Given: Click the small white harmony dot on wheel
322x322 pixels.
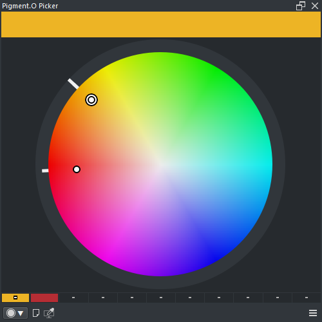Looking at the screenshot, I should coord(77,169).
